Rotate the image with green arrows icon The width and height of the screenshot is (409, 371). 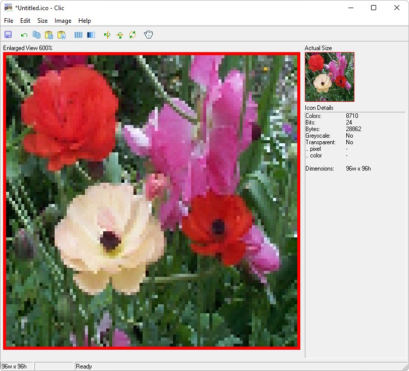pos(132,35)
